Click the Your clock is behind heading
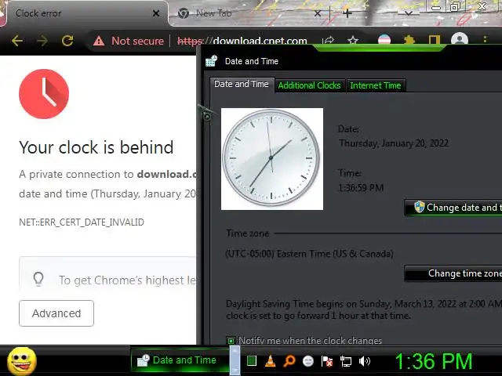 96,147
